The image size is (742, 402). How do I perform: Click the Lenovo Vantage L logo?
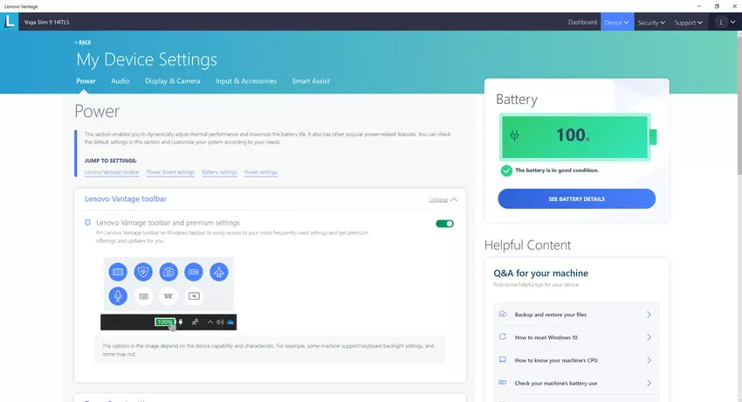coord(10,22)
